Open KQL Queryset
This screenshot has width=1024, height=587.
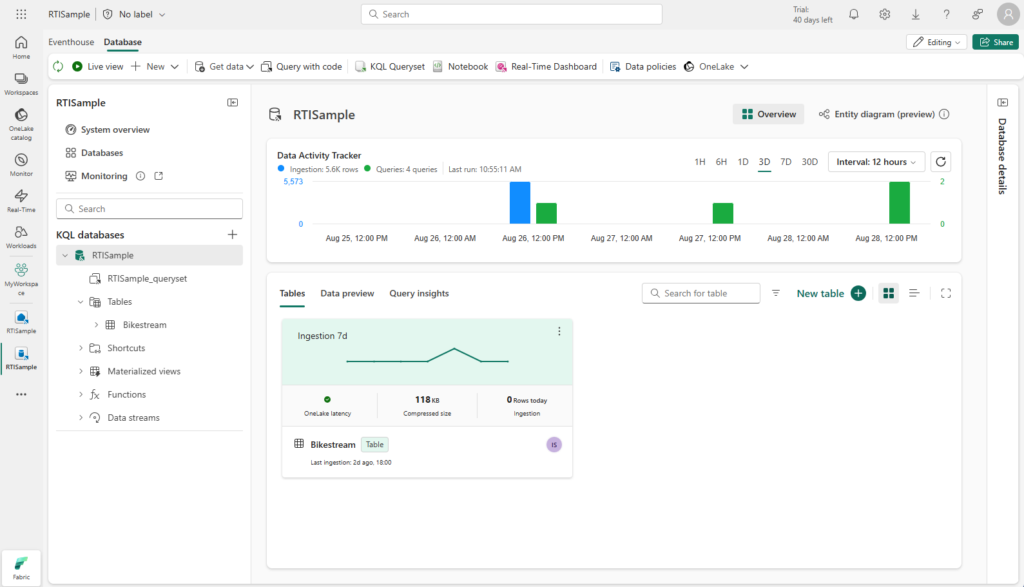coord(390,66)
